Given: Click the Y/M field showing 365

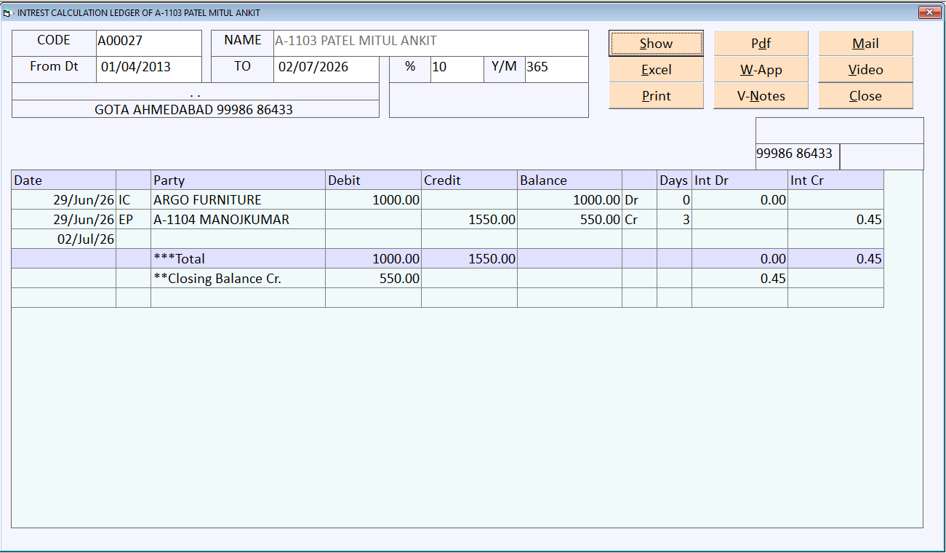Looking at the screenshot, I should [x=556, y=68].
